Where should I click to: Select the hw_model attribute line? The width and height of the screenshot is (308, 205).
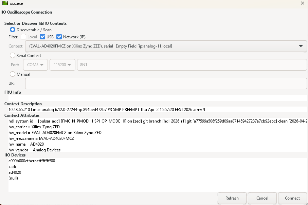55,133
